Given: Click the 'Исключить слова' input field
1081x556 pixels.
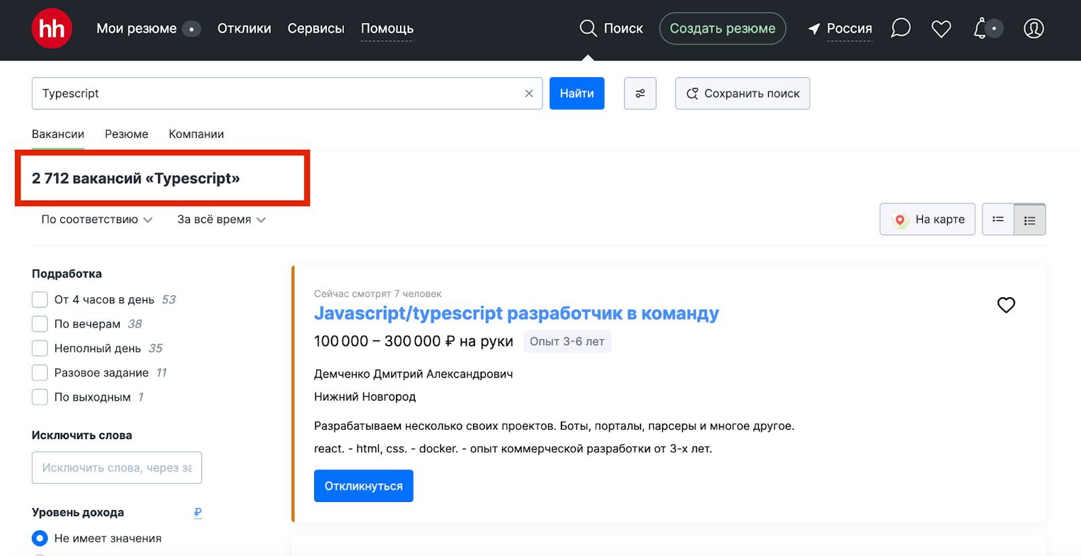Looking at the screenshot, I should 117,467.
